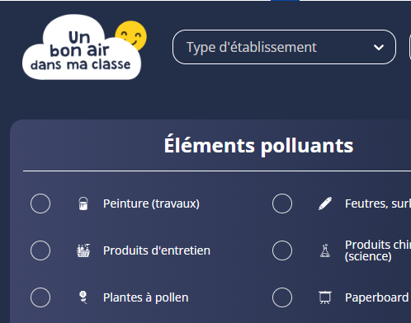This screenshot has width=411, height=323.
Task: Click the flower icon for pollen plants
Action: [83, 297]
